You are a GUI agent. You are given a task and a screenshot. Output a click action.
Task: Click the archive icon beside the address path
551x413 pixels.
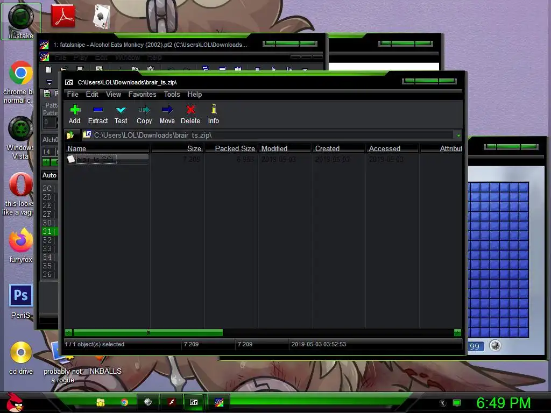point(87,135)
